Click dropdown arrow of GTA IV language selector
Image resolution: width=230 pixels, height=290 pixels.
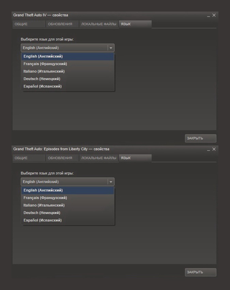111,48
